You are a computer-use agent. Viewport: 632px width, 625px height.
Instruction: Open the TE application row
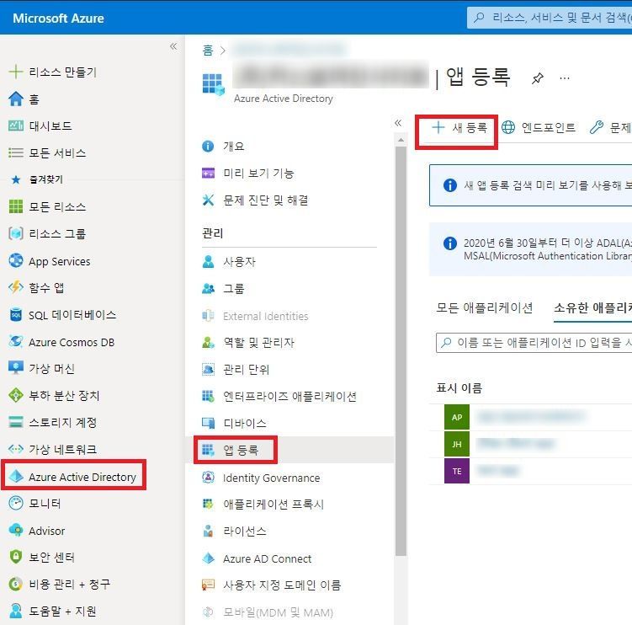(x=530, y=471)
